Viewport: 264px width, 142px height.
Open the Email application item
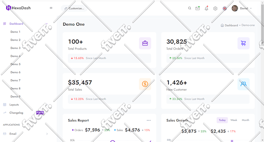click(13, 134)
